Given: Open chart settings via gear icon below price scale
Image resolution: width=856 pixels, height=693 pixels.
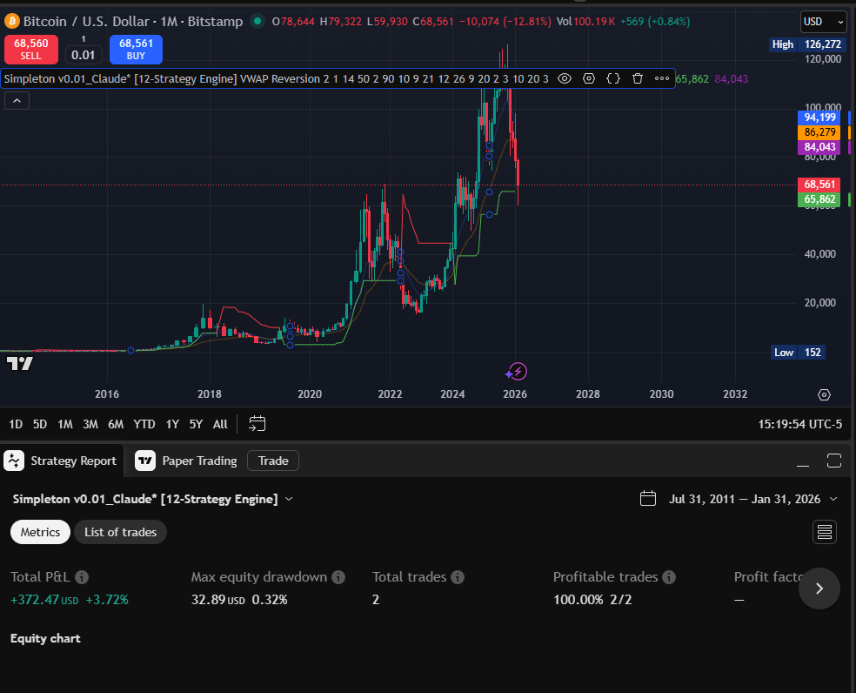Looking at the screenshot, I should click(x=824, y=394).
